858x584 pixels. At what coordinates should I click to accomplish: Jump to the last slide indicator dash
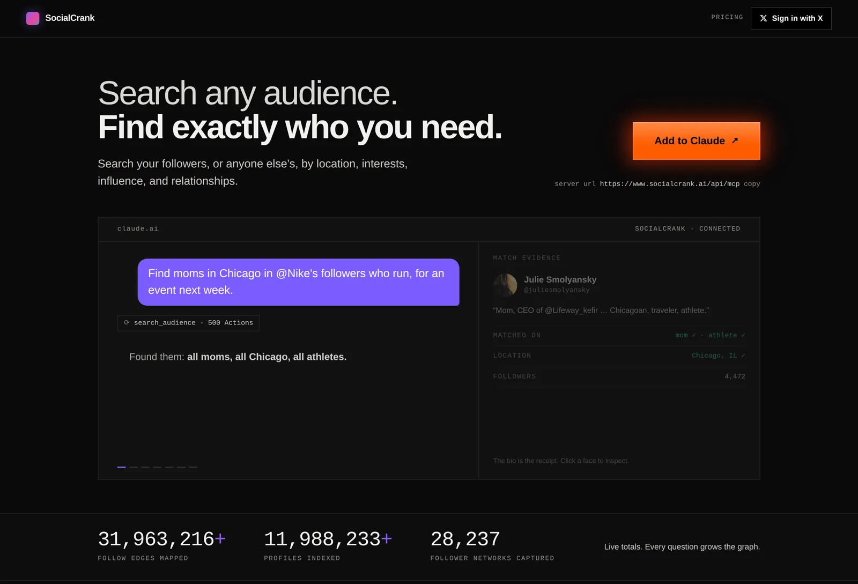pos(193,467)
